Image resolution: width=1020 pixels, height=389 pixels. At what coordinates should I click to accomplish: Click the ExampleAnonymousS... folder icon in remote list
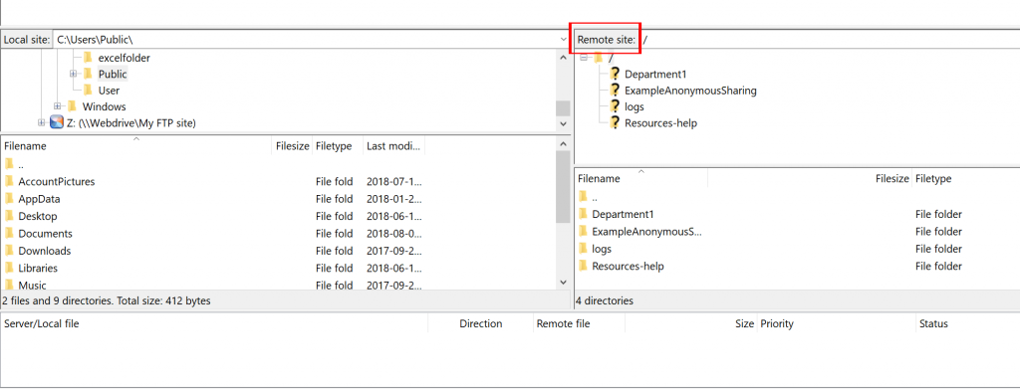click(x=583, y=232)
